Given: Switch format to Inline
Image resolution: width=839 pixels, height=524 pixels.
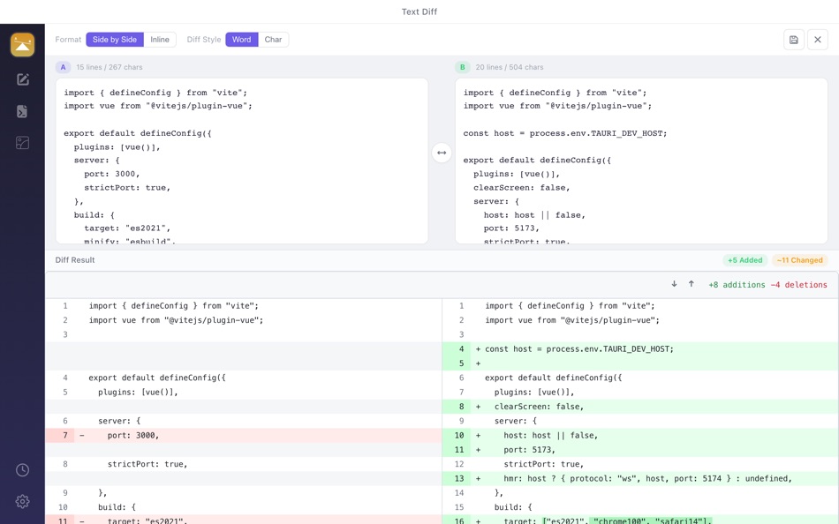Looking at the screenshot, I should tap(160, 40).
